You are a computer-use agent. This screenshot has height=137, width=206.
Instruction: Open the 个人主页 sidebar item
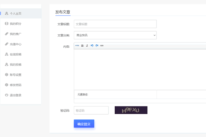point(21,13)
